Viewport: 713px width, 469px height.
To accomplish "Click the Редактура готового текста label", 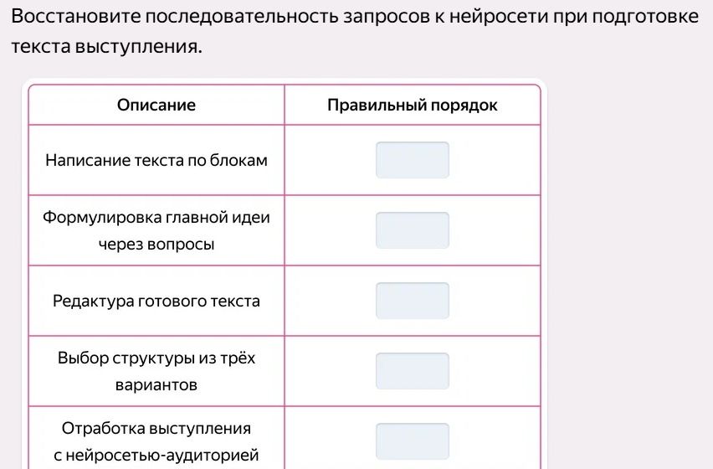I will [156, 301].
